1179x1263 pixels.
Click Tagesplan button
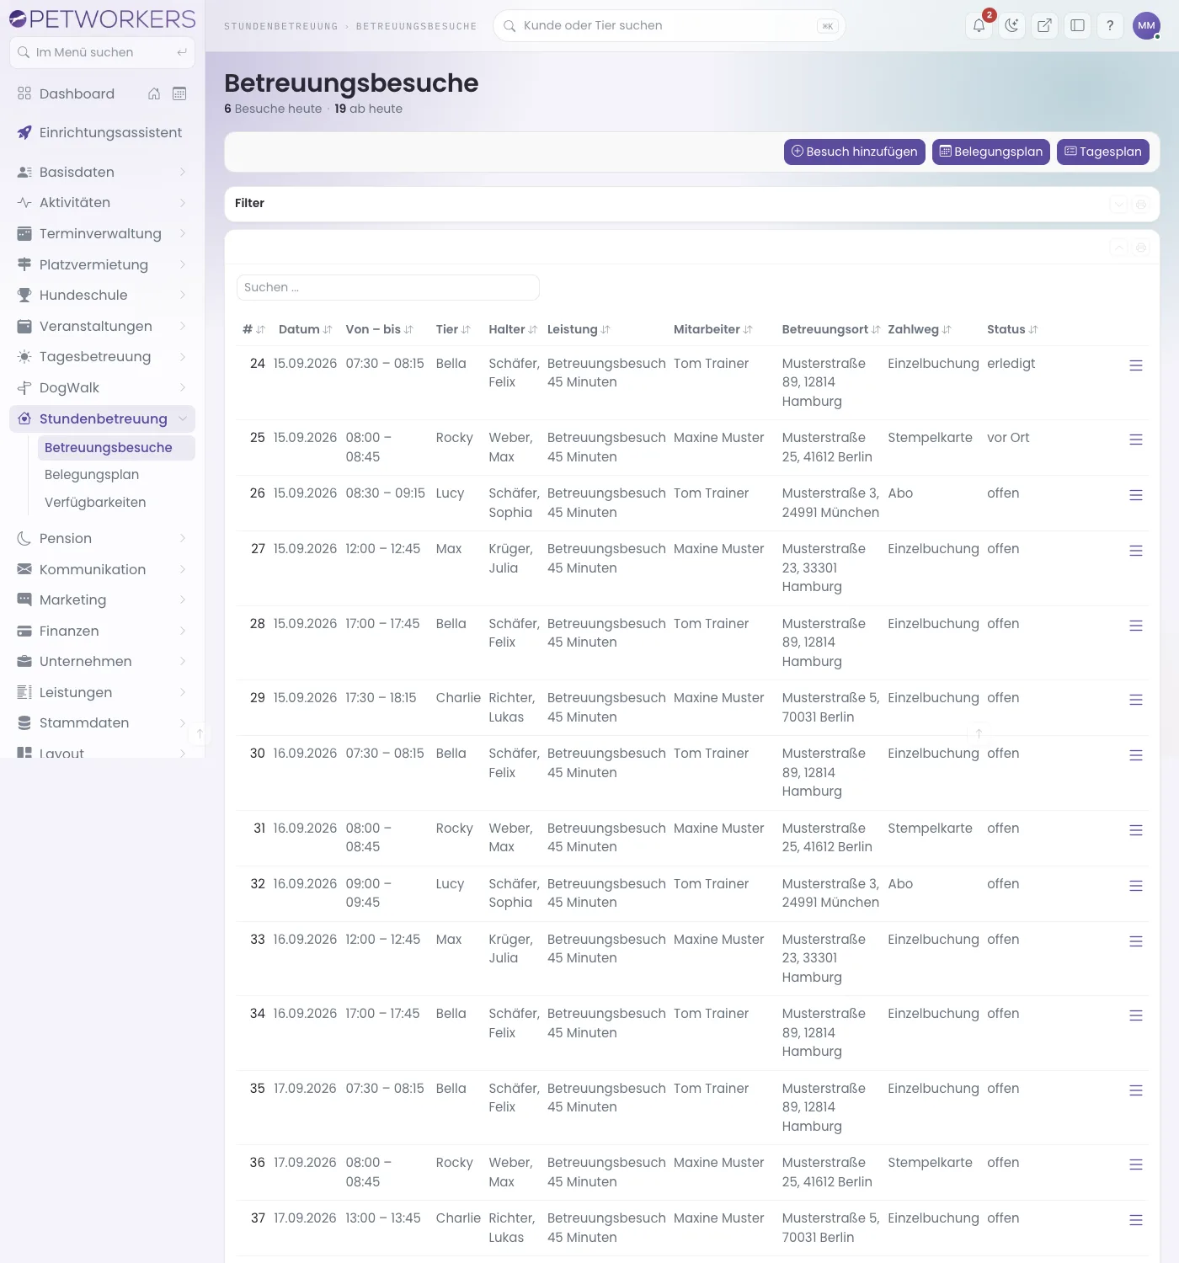click(x=1103, y=152)
